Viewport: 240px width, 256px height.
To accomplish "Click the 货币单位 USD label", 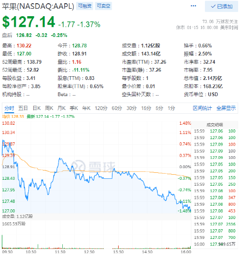I will [213, 94].
